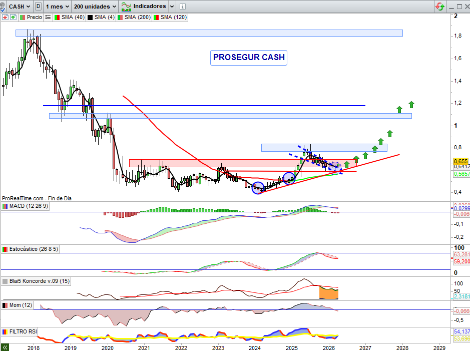470x351 pixels.
Task: Open the 200 unidades dropdown
Action: point(95,7)
